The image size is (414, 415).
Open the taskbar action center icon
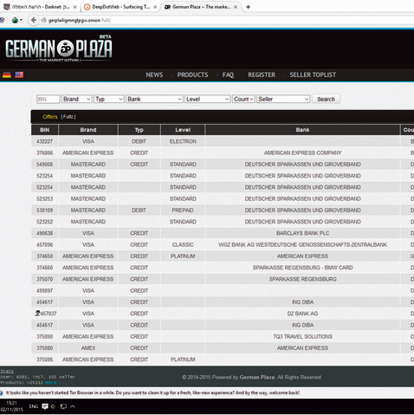45,406
